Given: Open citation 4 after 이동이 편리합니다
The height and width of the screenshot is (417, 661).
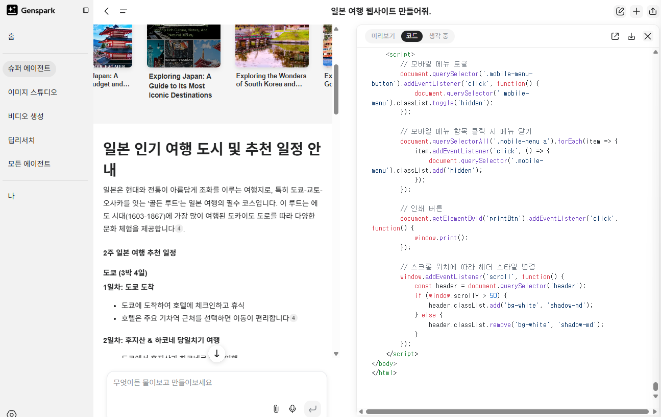Looking at the screenshot, I should point(293,318).
